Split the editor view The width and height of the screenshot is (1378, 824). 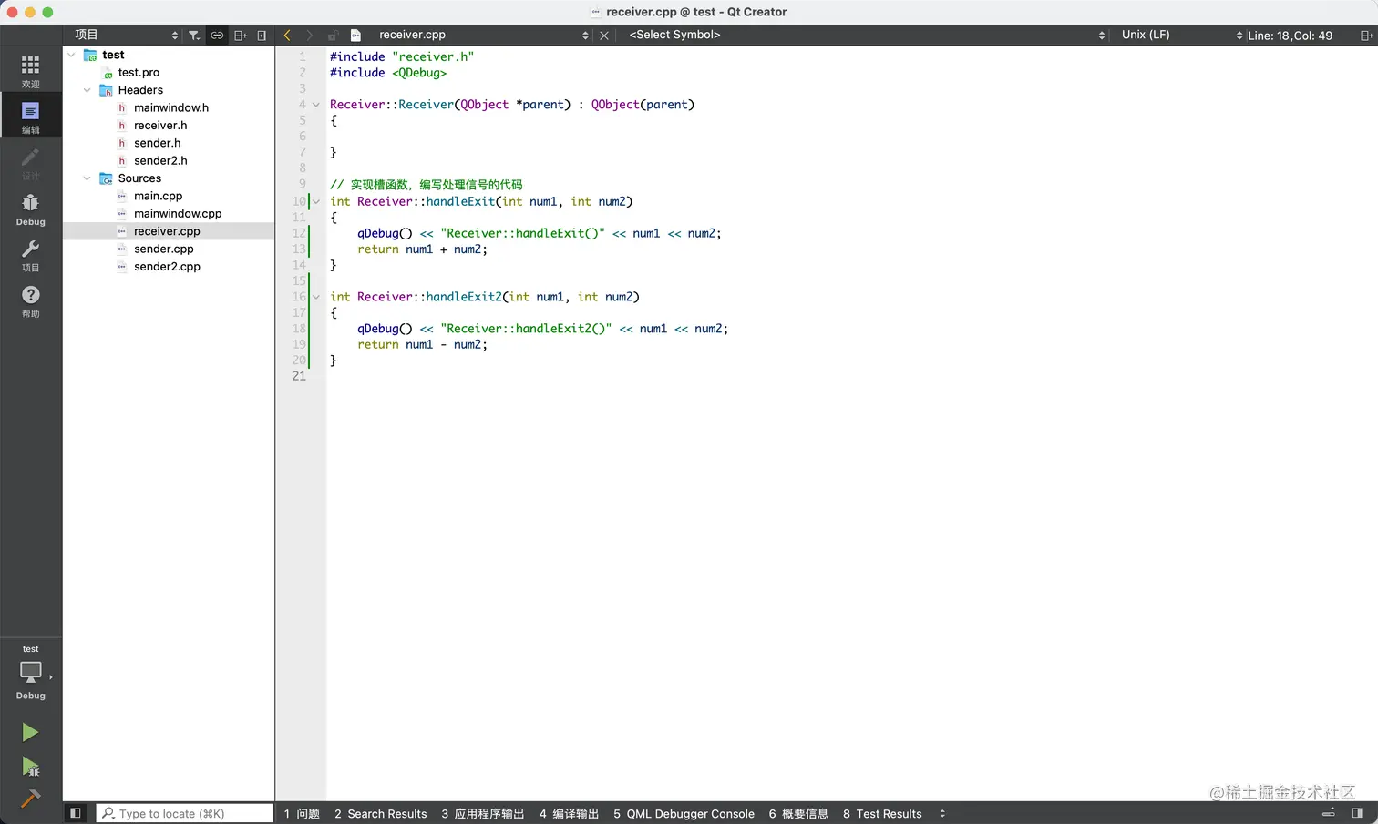pos(1366,36)
